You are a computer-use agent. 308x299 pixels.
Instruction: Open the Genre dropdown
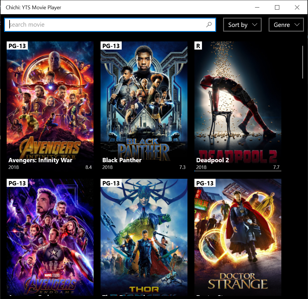click(286, 25)
